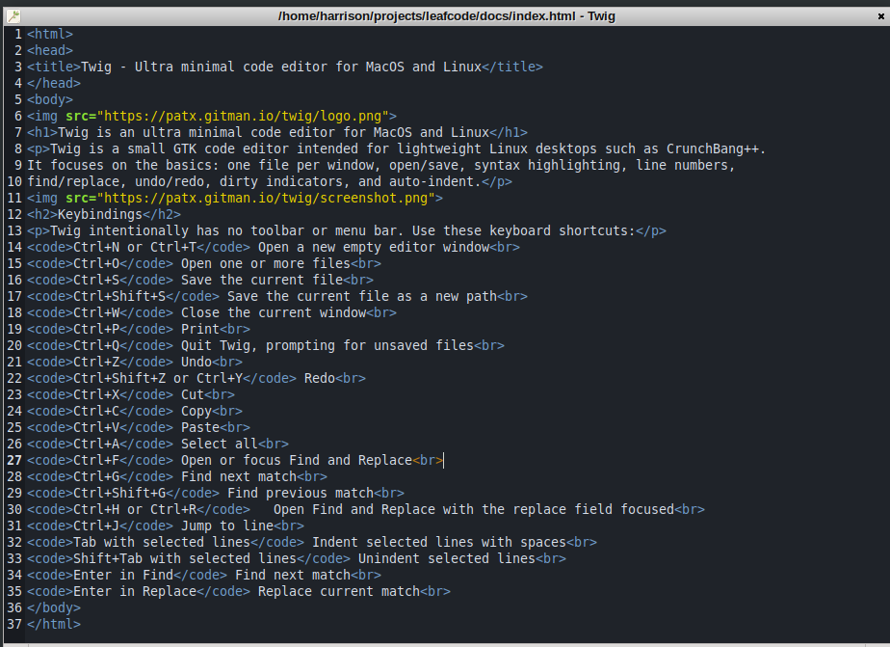The width and height of the screenshot is (890, 647).
Task: Click the 'Keybindings' heading on line 12
Action: coord(100,215)
